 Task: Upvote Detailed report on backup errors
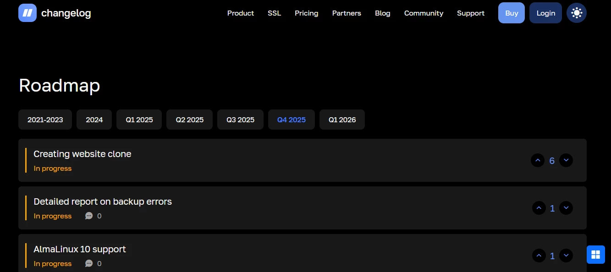[x=539, y=208]
